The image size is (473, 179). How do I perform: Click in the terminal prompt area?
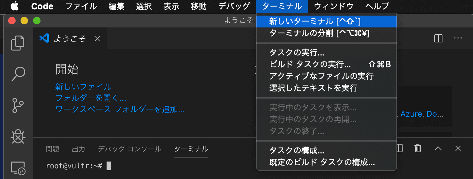(187, 166)
